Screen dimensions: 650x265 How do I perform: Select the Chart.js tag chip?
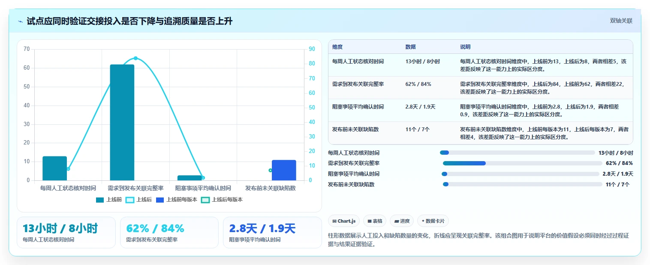click(x=344, y=221)
